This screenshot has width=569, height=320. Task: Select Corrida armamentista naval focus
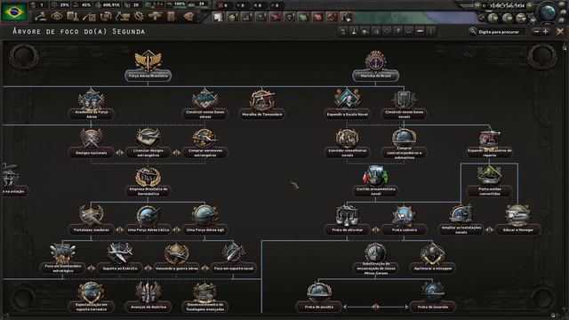(x=375, y=181)
